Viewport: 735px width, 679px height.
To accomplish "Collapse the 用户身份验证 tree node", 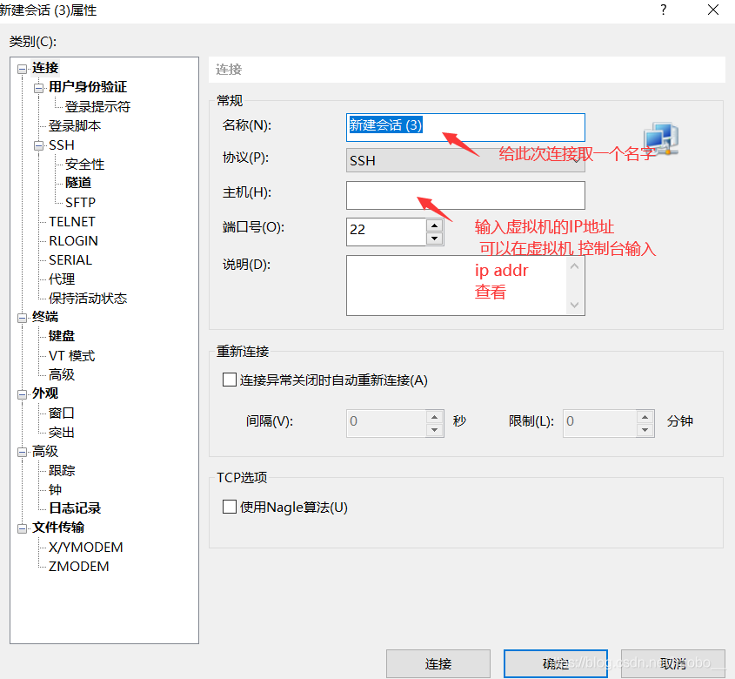I will (38, 88).
